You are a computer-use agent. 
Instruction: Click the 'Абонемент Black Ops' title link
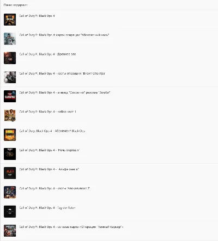(52, 131)
